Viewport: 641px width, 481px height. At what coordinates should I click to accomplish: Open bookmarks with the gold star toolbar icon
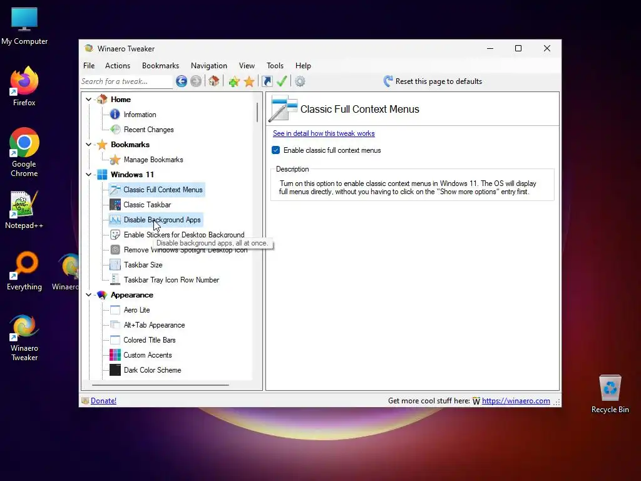coord(249,81)
